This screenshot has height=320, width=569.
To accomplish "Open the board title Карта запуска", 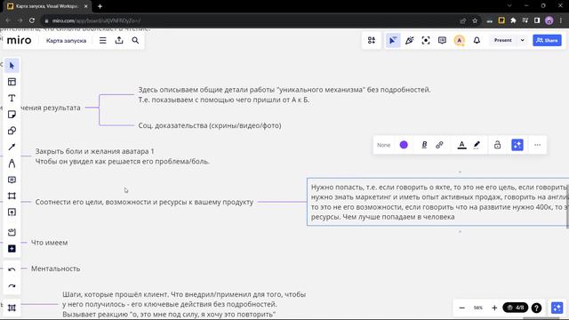I will tap(66, 41).
